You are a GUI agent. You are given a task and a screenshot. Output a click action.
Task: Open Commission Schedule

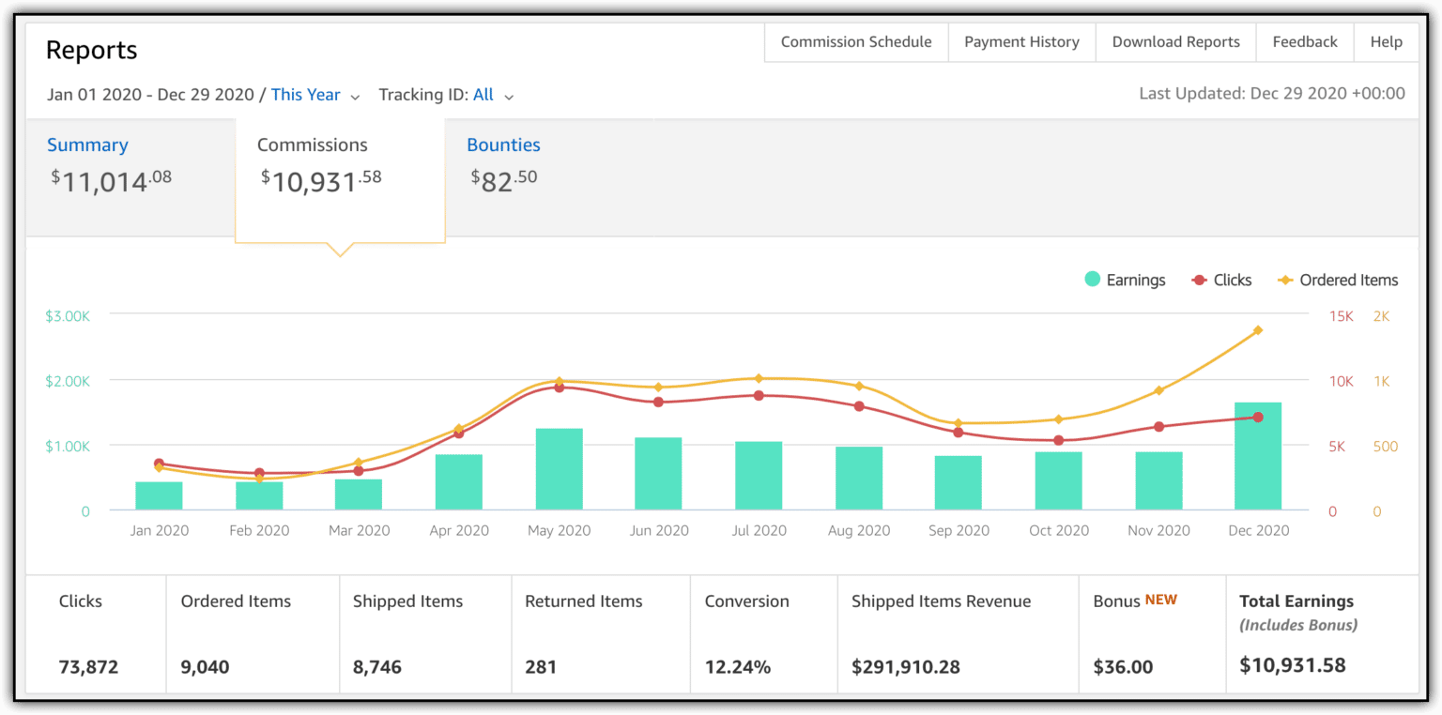(855, 42)
